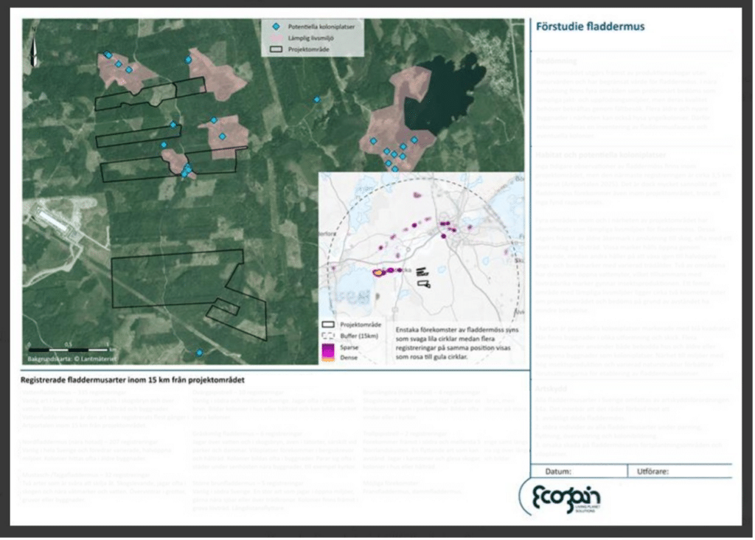This screenshot has width=755, height=540.
Task: Click the Förstudie fladdermus title
Action: [x=590, y=27]
